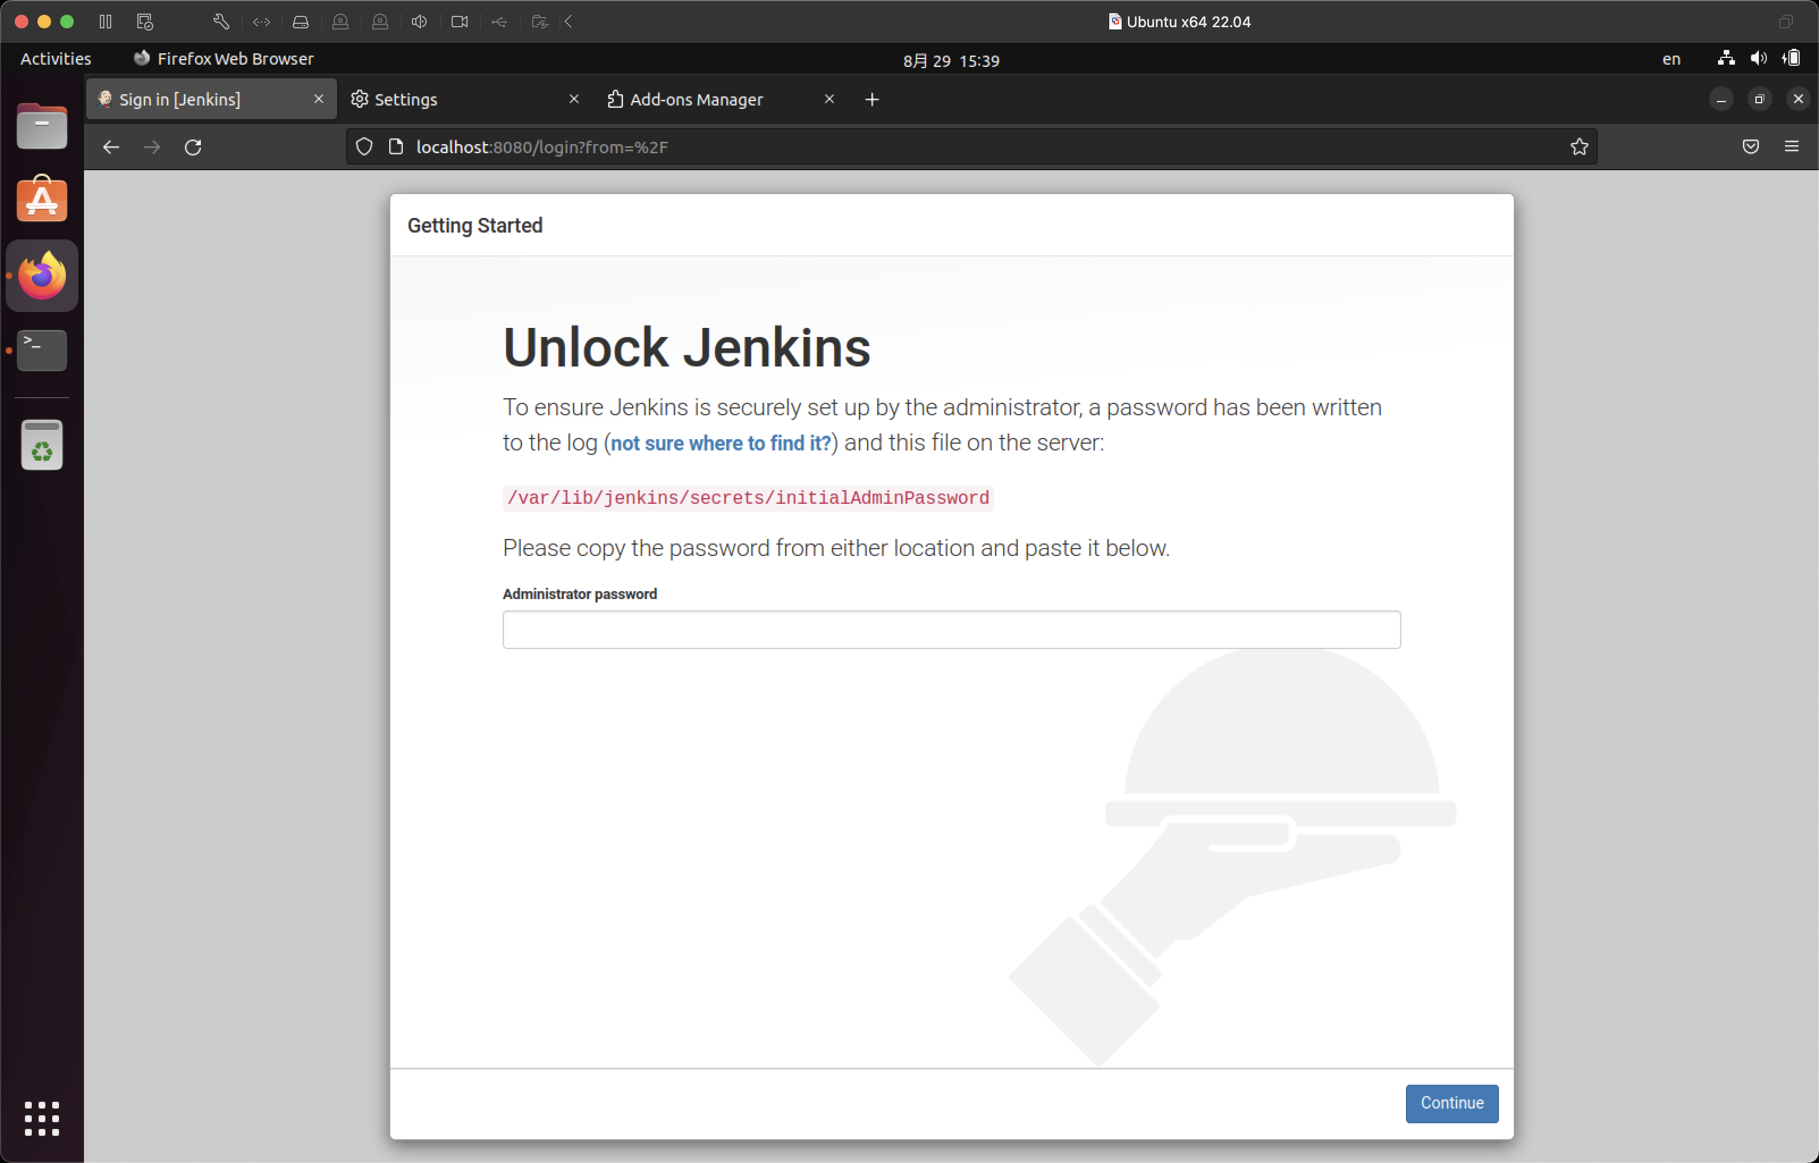Click the battery power icon in top bar
The height and width of the screenshot is (1163, 1819).
(1792, 58)
